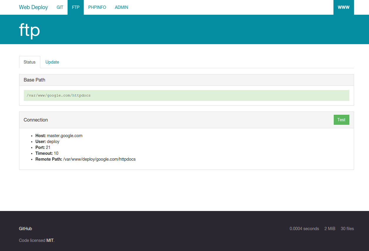Screen dimensions: 369x251
Task: Click the WWW item in navbar
Action: pyautogui.click(x=344, y=7)
